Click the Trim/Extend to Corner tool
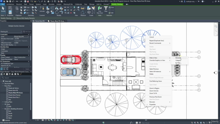 (x=61, y=12)
